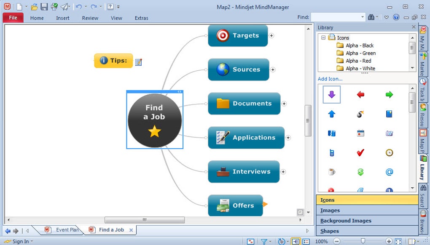Viewport: 430px width, 245px height.
Task: Select the purple down arrow icon
Action: pyautogui.click(x=331, y=94)
